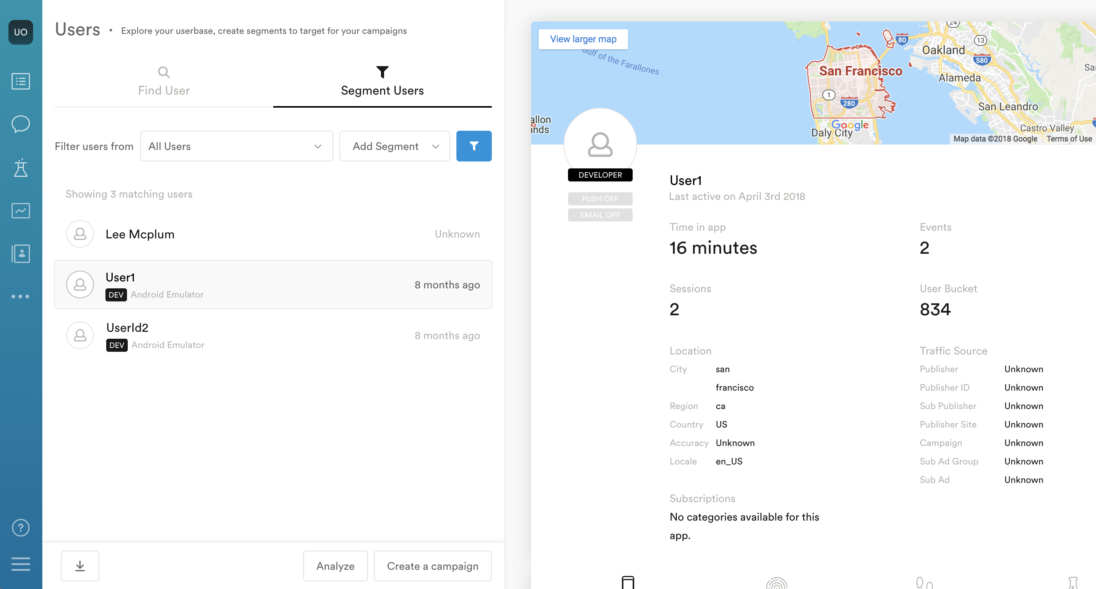The width and height of the screenshot is (1096, 589).
Task: Click the UO app avatar in sidebar
Action: click(20, 32)
